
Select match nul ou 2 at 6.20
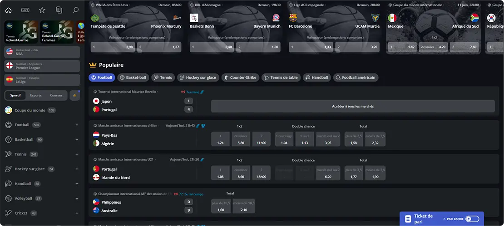[328, 173]
